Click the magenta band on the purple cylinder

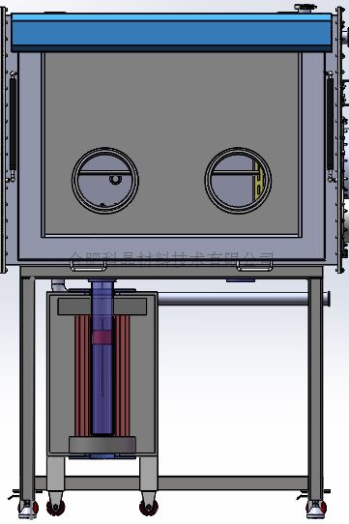point(102,337)
